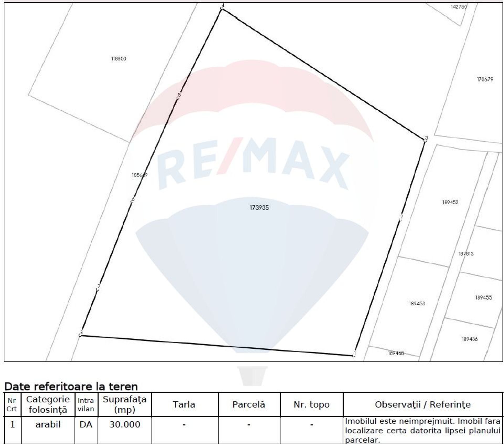Click neighbouring parcel label 189456
The width and height of the screenshot is (504, 444).
[x=470, y=339]
